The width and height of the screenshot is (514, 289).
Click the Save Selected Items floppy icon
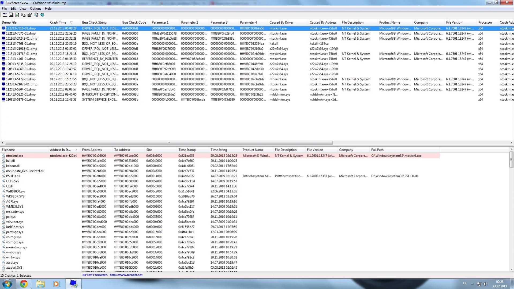point(11,15)
